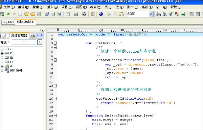Click the Go to line icon
The width and height of the screenshot is (203, 130).
(x=183, y=14)
